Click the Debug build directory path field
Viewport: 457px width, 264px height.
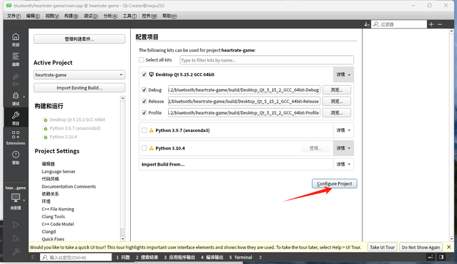pos(244,89)
